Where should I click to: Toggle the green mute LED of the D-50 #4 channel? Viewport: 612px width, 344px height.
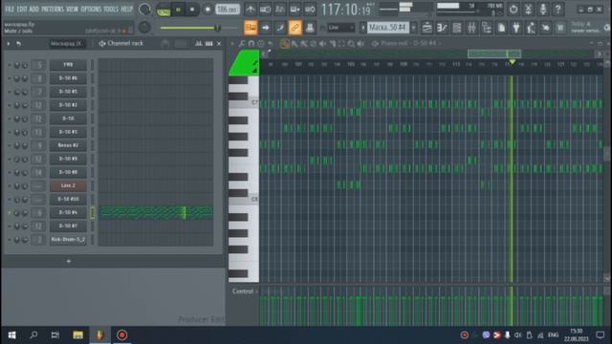[x=10, y=212]
